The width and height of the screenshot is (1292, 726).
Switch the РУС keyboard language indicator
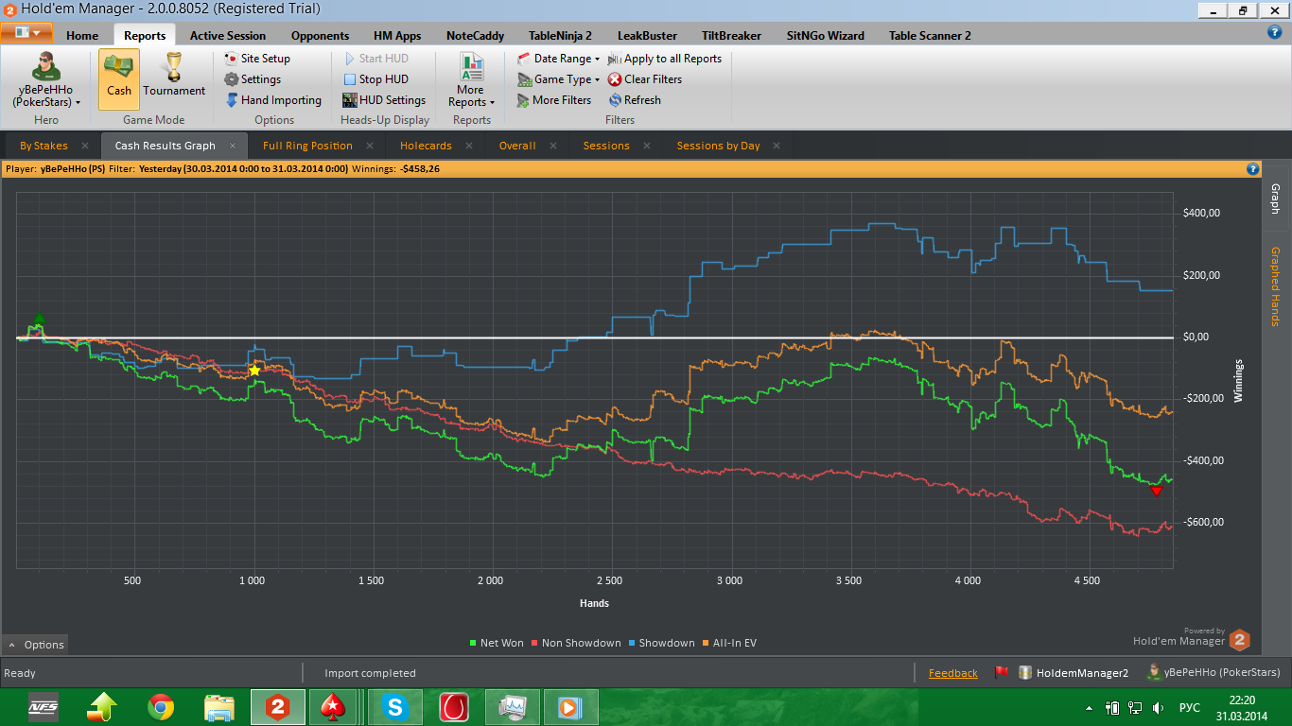[1190, 708]
